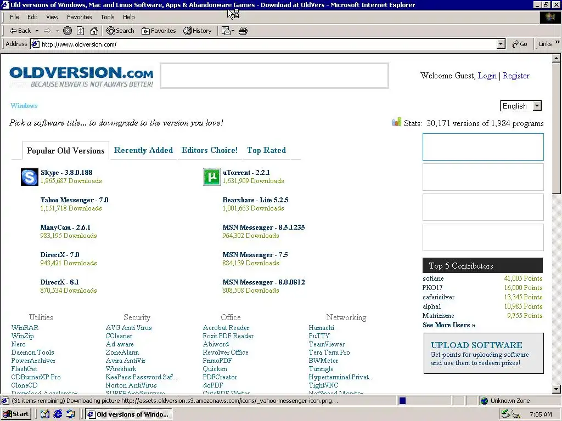The image size is (562, 421).
Task: Stop loading with the Stop icon
Action: [x=68, y=31]
